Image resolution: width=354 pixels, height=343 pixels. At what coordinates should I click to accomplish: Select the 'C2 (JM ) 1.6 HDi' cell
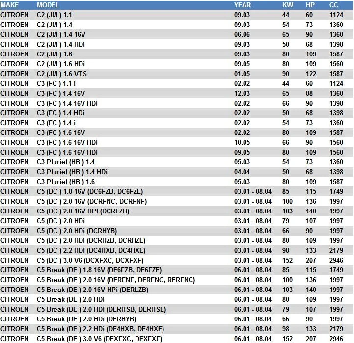[x=61, y=64]
